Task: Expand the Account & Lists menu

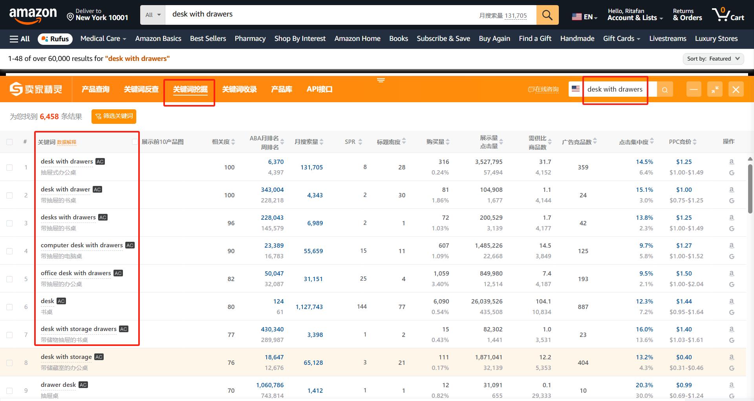Action: pos(635,15)
